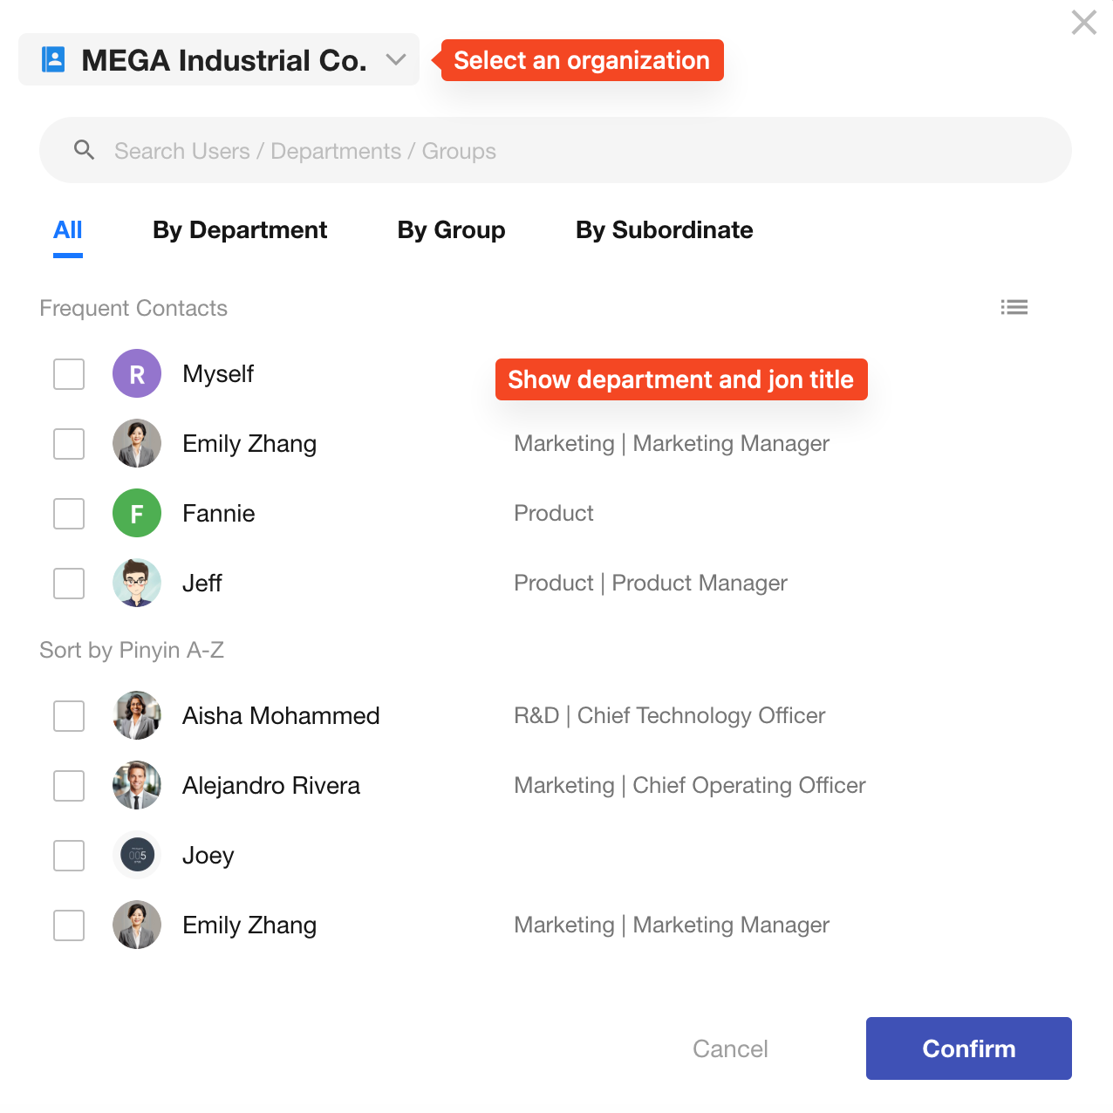The height and width of the screenshot is (1113, 1113).
Task: Select the checkbox for Fannie
Action: (69, 513)
